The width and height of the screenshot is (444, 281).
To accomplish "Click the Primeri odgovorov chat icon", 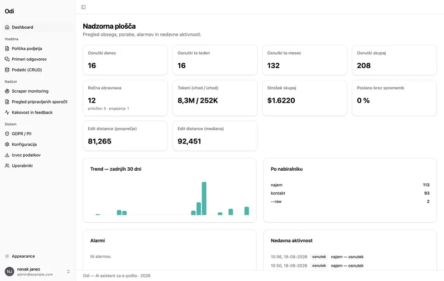I will point(7,59).
